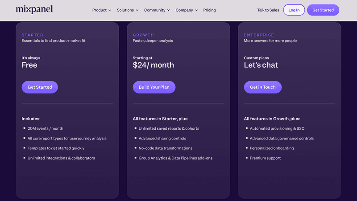Click 'Advanced data governance controls'

point(282,138)
